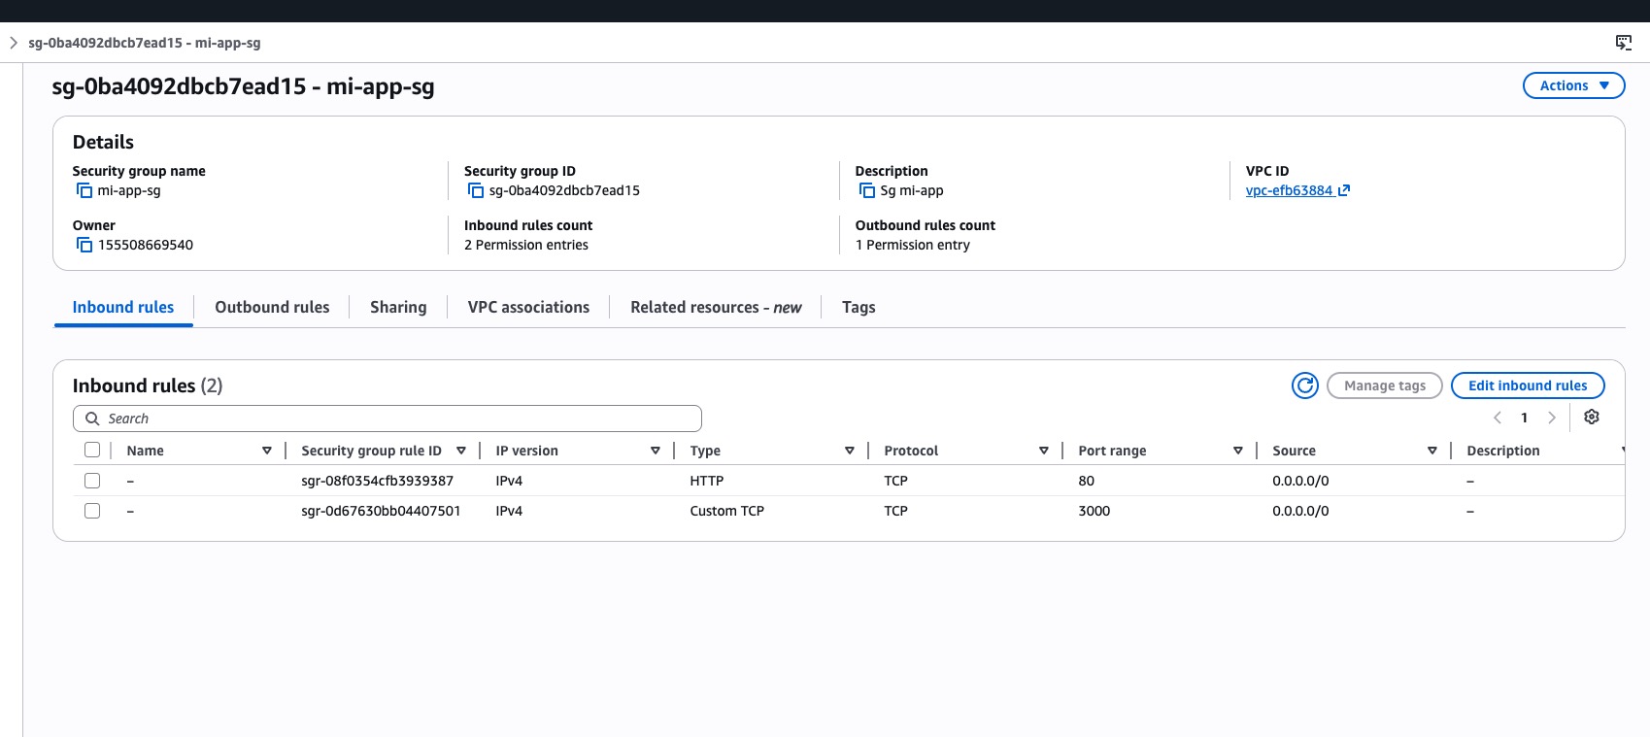Sort by Protocol column arrow
Image resolution: width=1650 pixels, height=737 pixels.
[1044, 451]
